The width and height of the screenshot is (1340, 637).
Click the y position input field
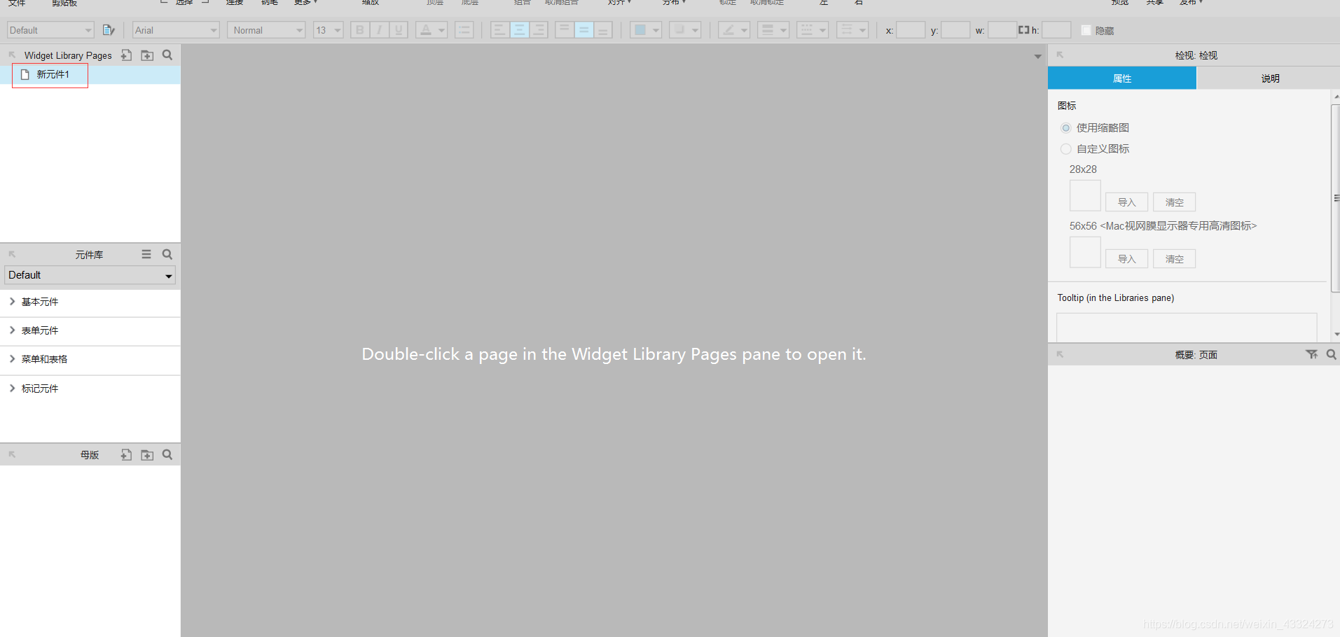tap(955, 30)
